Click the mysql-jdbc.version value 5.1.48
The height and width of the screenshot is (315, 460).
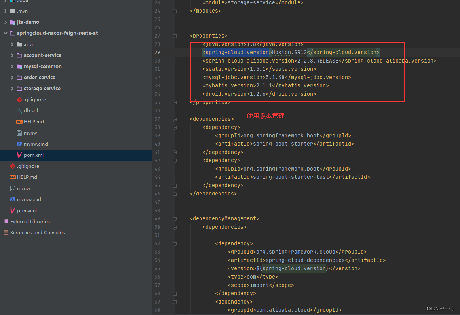point(275,78)
